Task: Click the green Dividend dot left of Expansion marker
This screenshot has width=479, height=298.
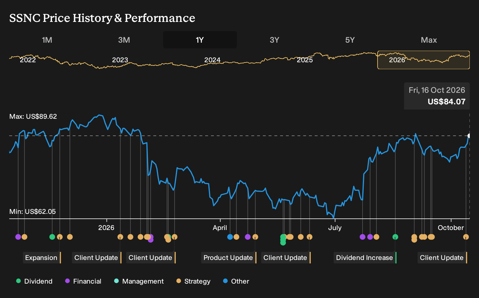Action: pos(52,237)
